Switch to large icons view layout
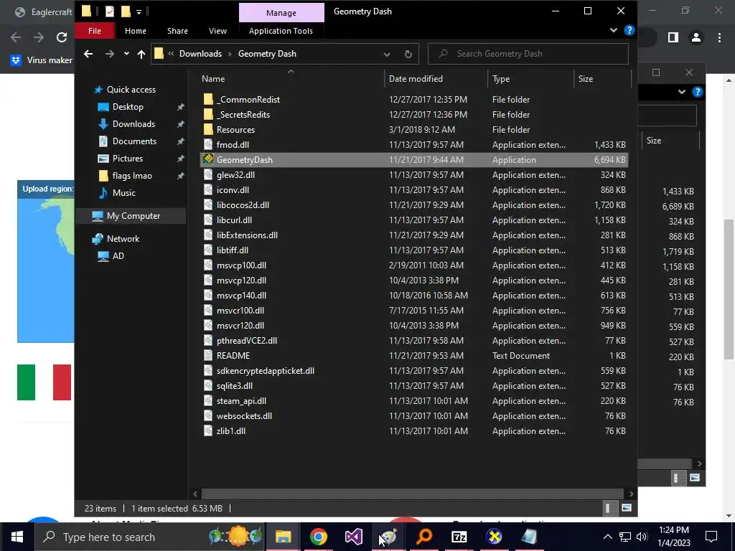 pyautogui.click(x=626, y=508)
